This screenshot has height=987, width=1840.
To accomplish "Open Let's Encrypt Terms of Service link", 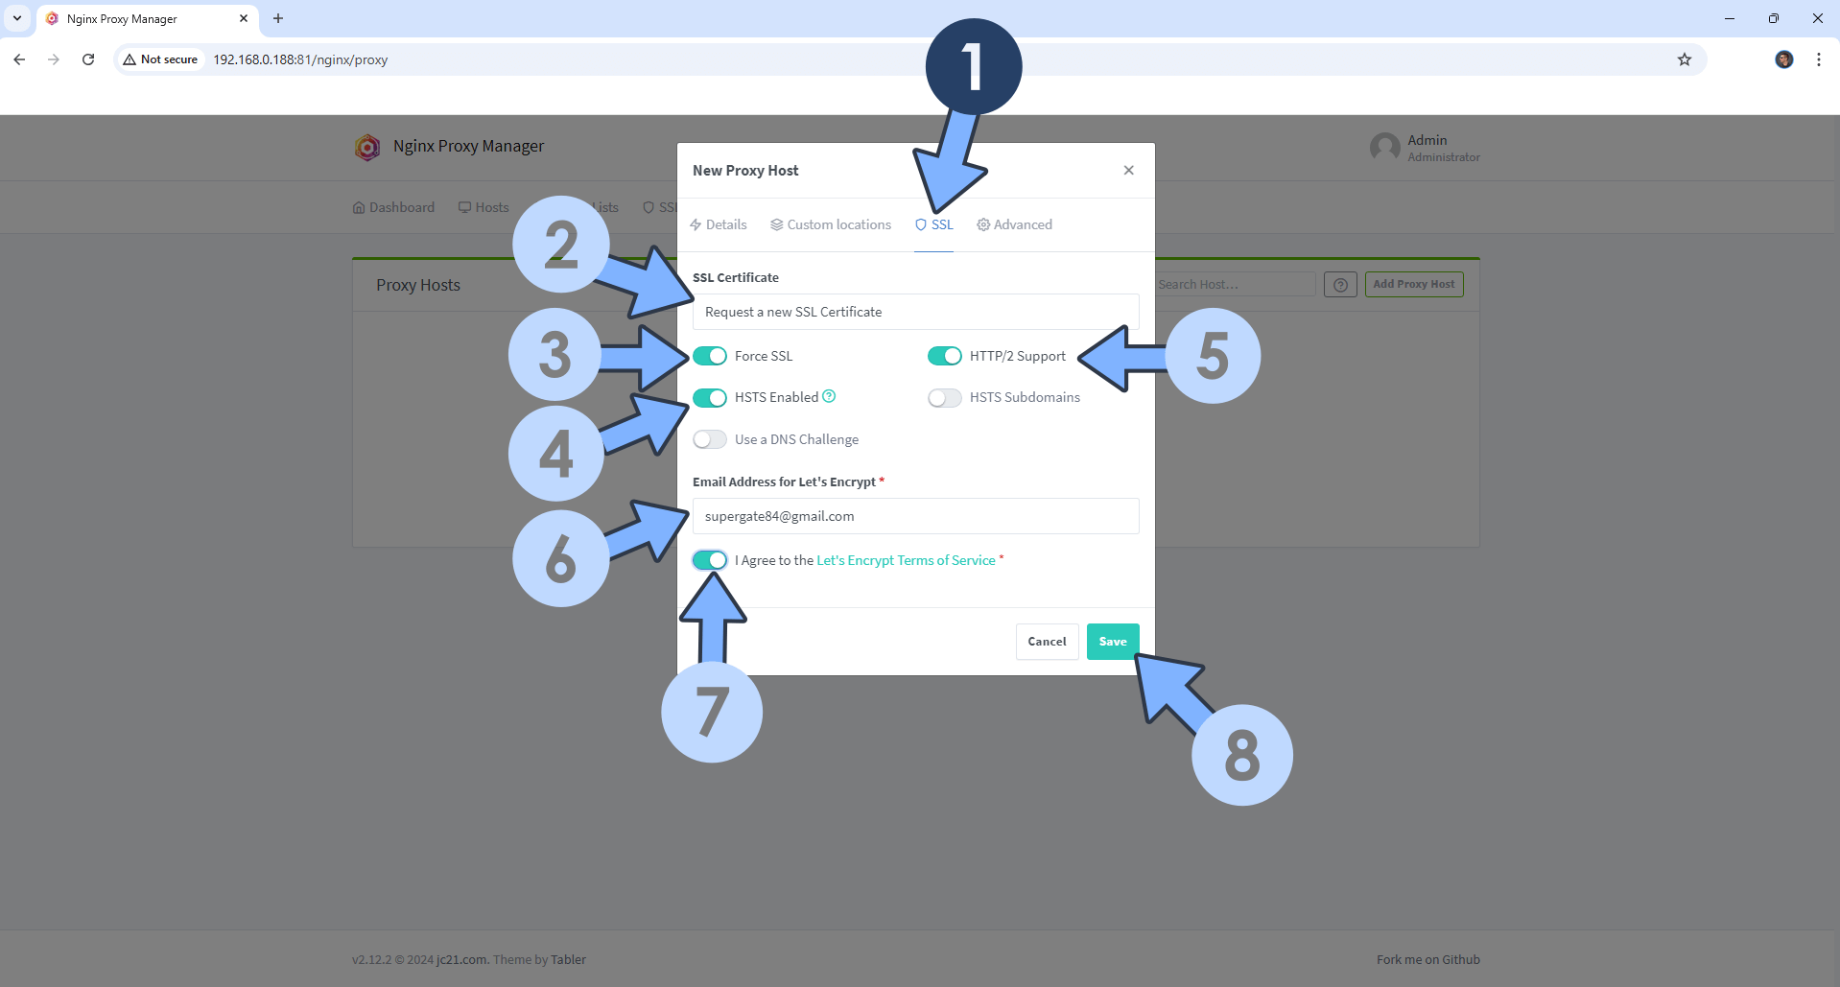I will (x=906, y=560).
